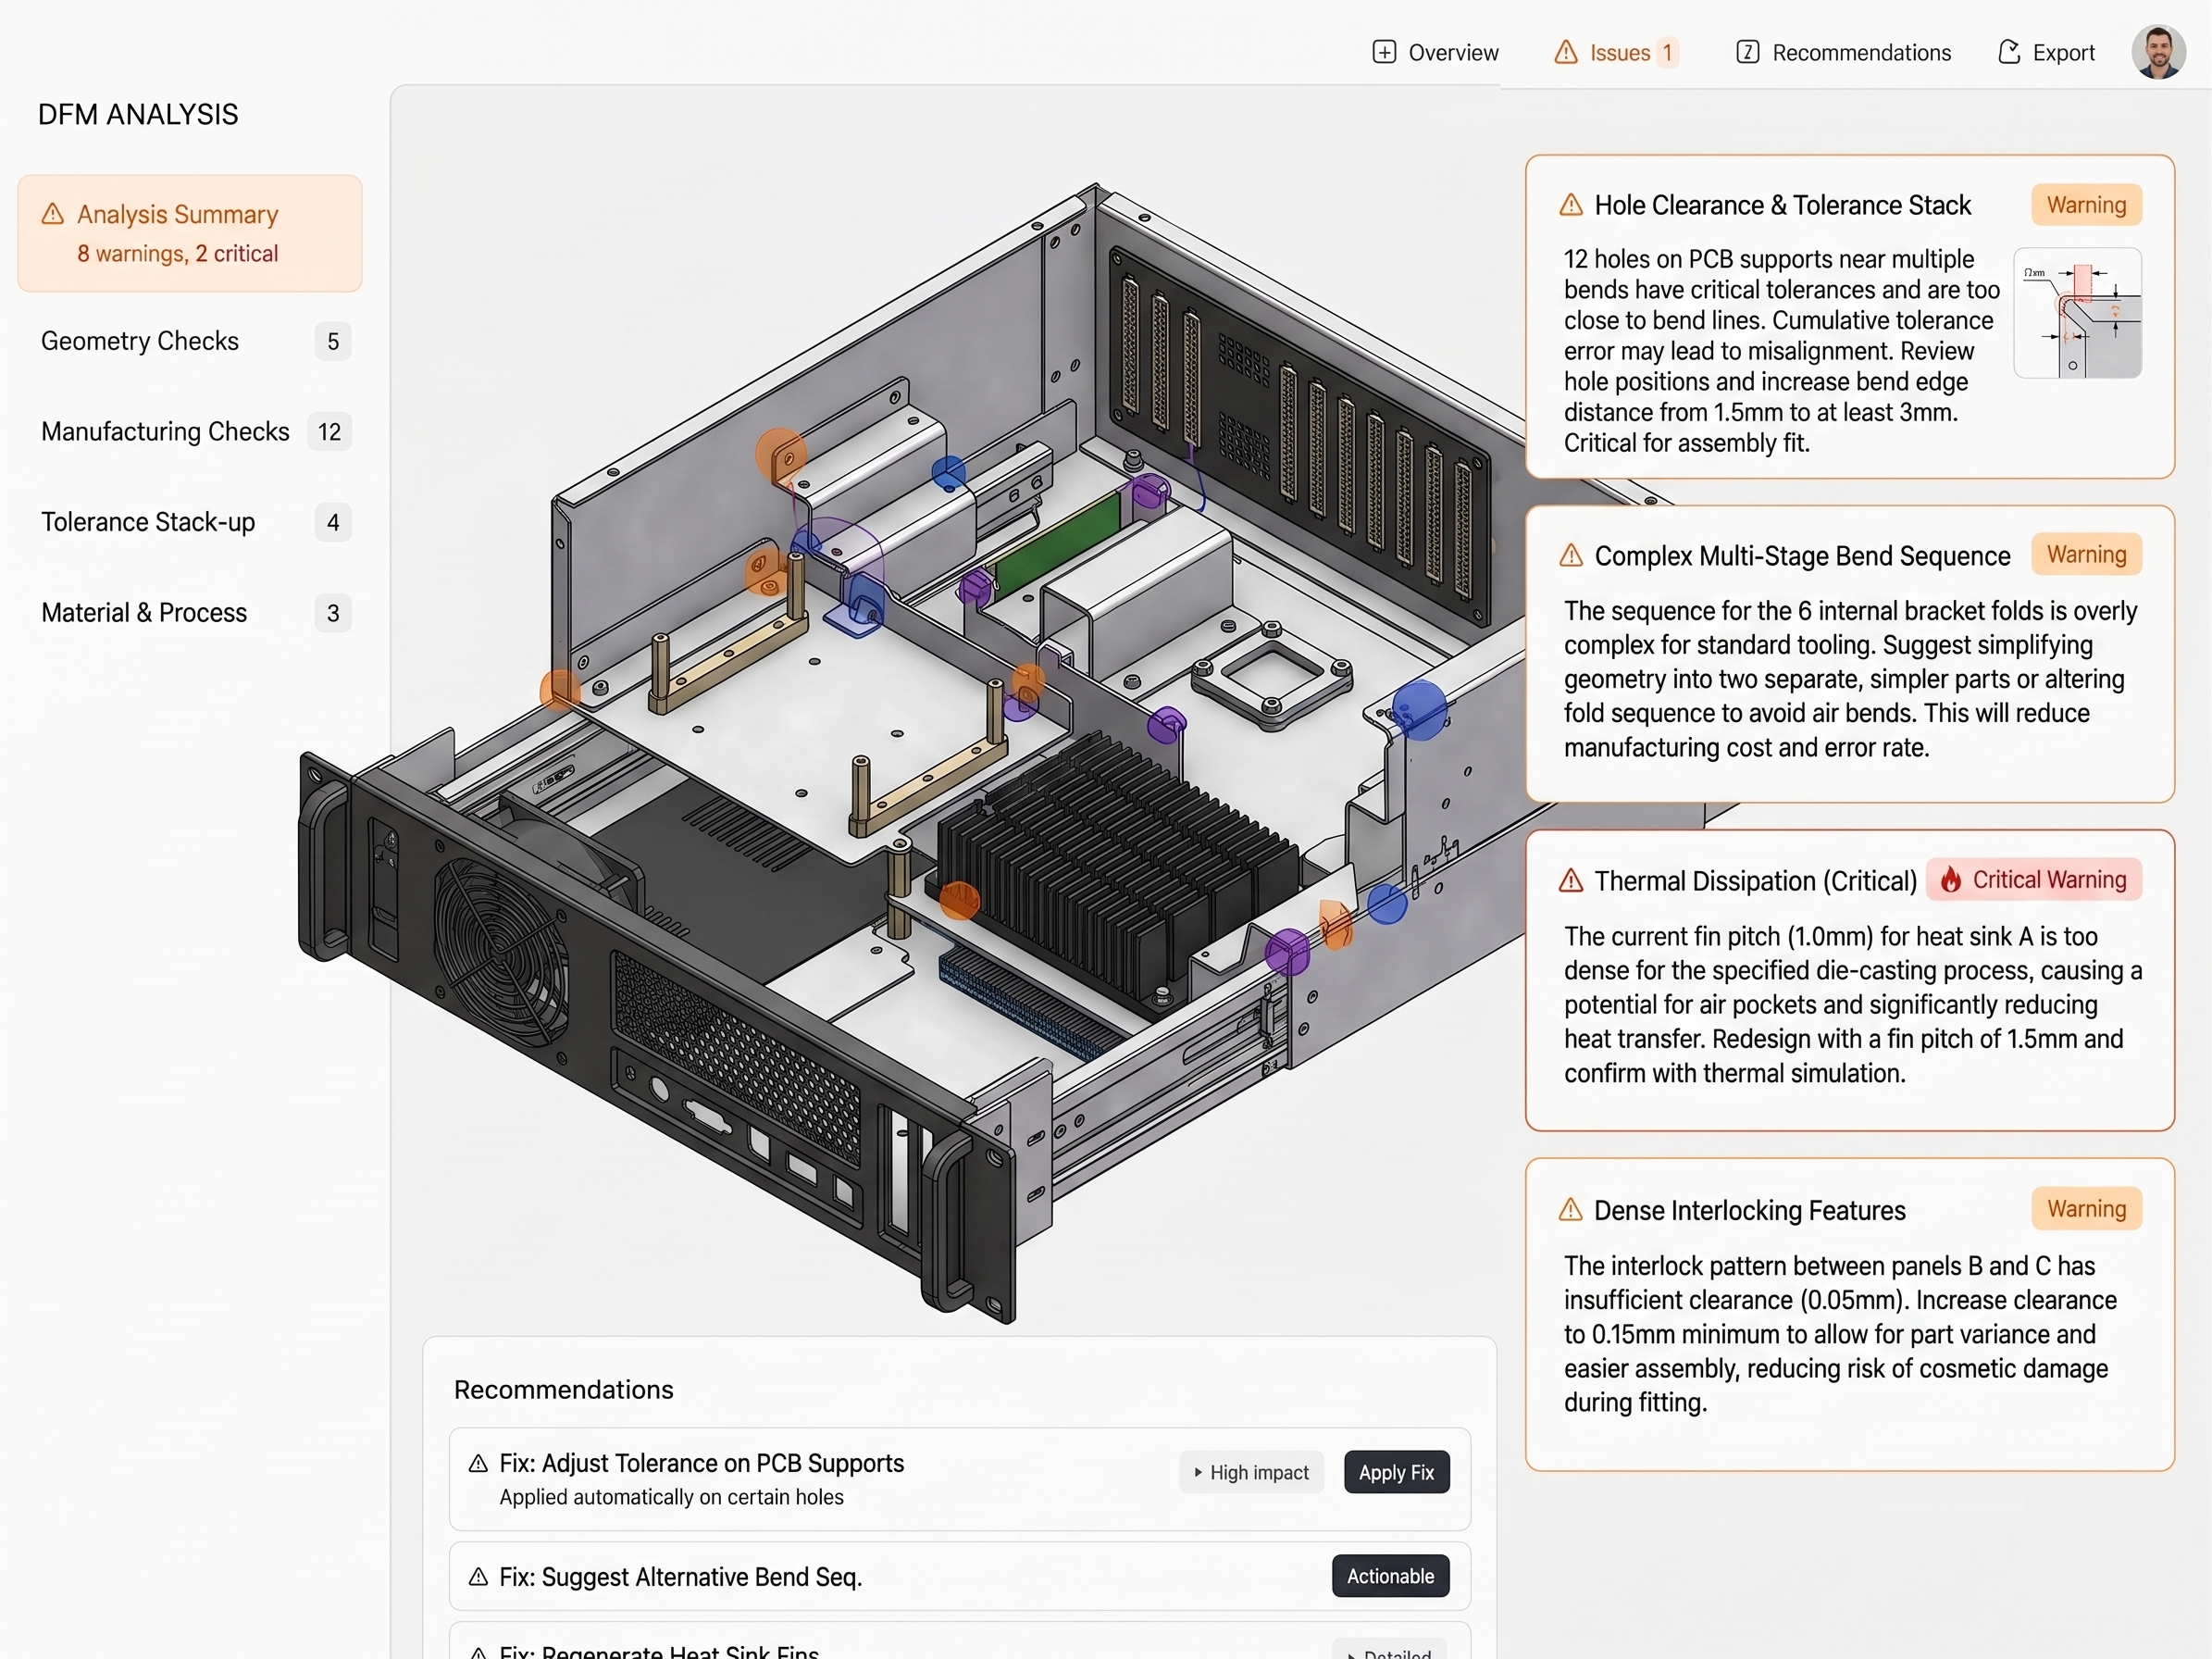Click the warning triangle on Hole Clearance card

coord(1572,205)
